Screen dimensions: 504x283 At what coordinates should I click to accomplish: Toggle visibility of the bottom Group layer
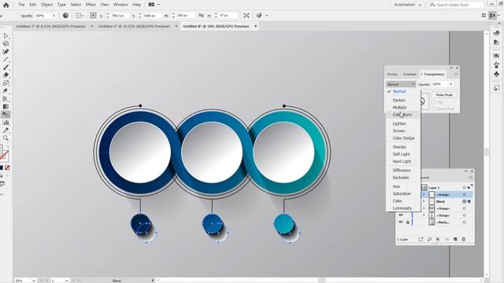(401, 215)
